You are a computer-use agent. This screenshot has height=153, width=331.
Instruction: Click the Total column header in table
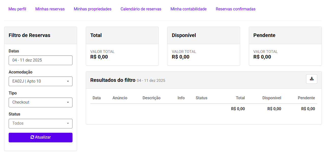pos(240,98)
